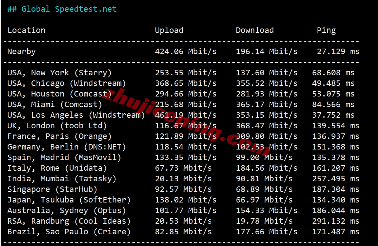Image resolution: width=378 pixels, height=246 pixels.
Task: Click the Germany, Berlin (DNS:NET) entry
Action: 67,147
